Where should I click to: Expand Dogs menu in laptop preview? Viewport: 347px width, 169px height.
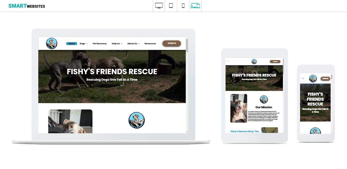(84, 44)
